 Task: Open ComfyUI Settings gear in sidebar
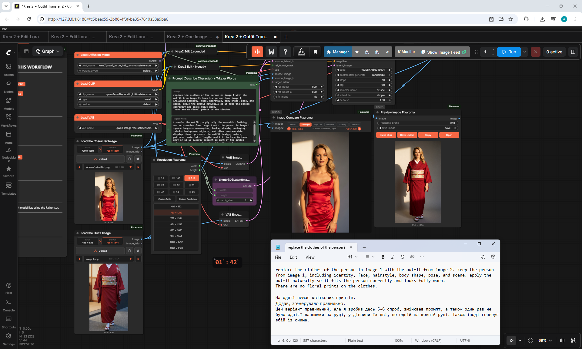pos(8,339)
